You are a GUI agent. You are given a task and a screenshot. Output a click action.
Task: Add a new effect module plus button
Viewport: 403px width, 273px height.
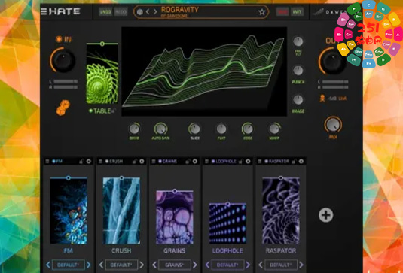[x=326, y=215]
